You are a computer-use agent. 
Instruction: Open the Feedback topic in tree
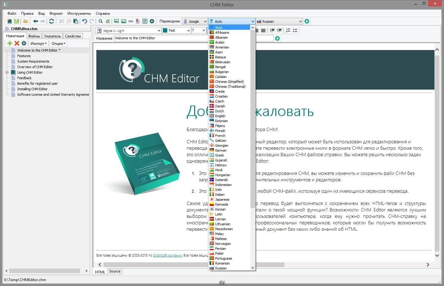[x=24, y=78]
